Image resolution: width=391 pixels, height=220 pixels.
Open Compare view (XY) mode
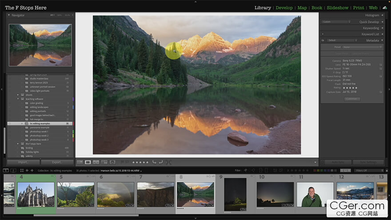pyautogui.click(x=96, y=163)
